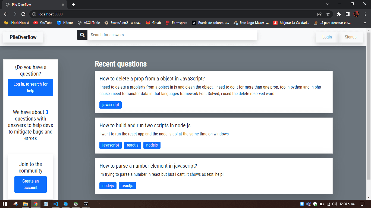This screenshot has width=371, height=208.
Task: Select javascript tag on two scripts question
Action: point(111,145)
